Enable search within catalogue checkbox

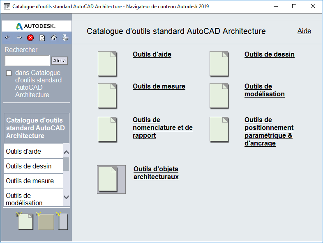click(9, 73)
